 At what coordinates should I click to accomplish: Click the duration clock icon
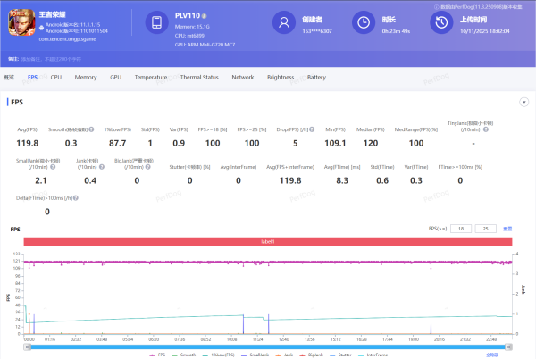click(x=363, y=22)
